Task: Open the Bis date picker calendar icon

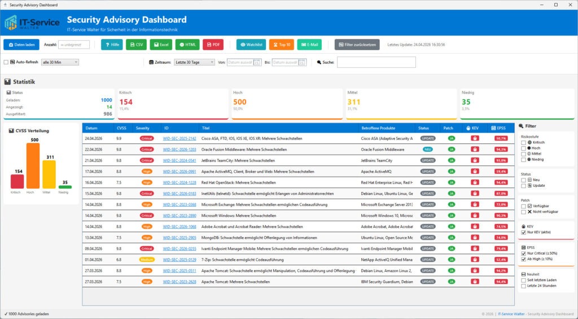Action: pos(302,62)
